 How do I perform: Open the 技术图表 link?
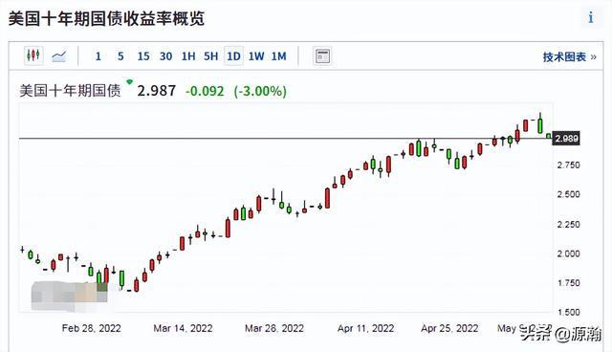570,57
